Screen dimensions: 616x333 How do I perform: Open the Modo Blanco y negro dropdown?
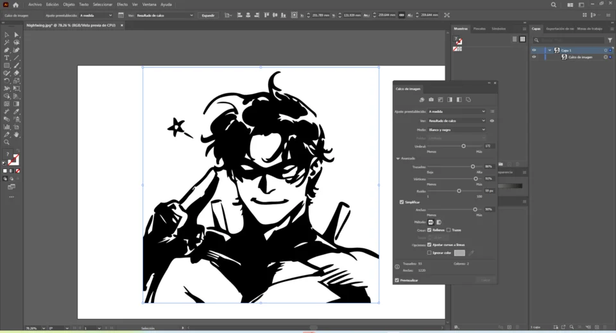457,130
